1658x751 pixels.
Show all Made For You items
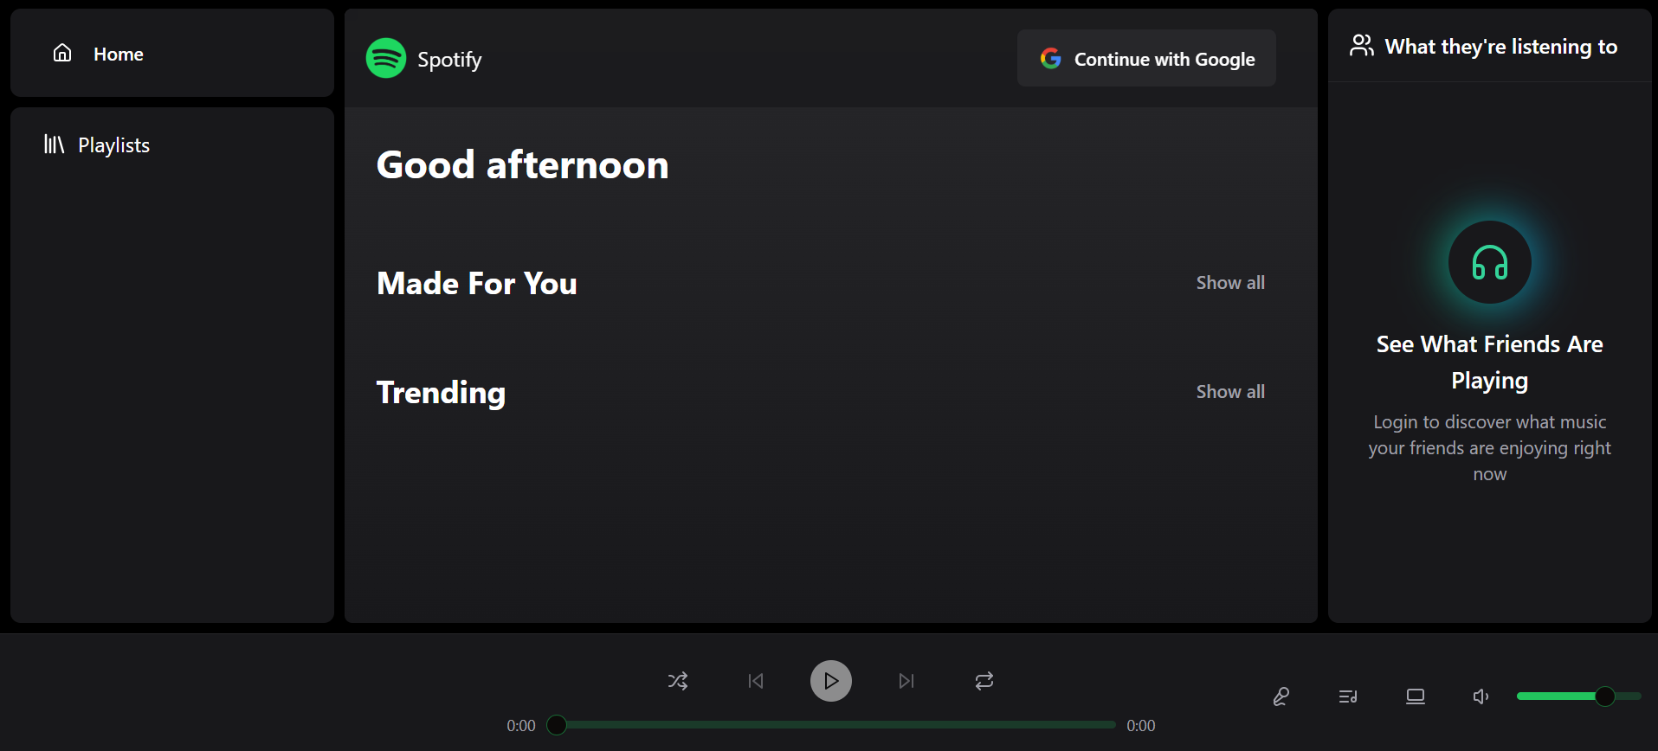[1229, 282]
